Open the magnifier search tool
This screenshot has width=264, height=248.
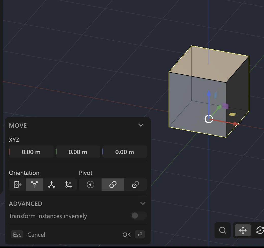click(x=222, y=230)
